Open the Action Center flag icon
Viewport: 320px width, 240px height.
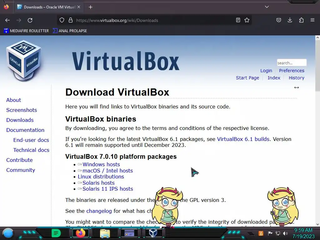[x=270, y=233]
